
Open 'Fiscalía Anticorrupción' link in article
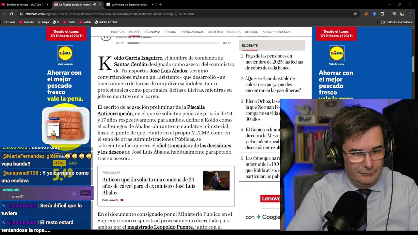(x=151, y=110)
